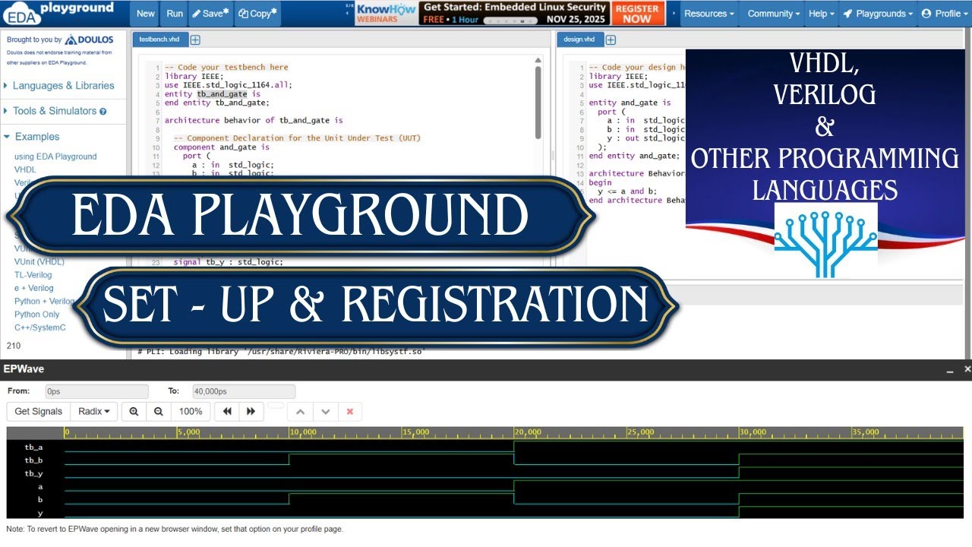Screen dimensions: 972x547
Task: Click the testbench editor vertical scrollbar
Action: 538,103
